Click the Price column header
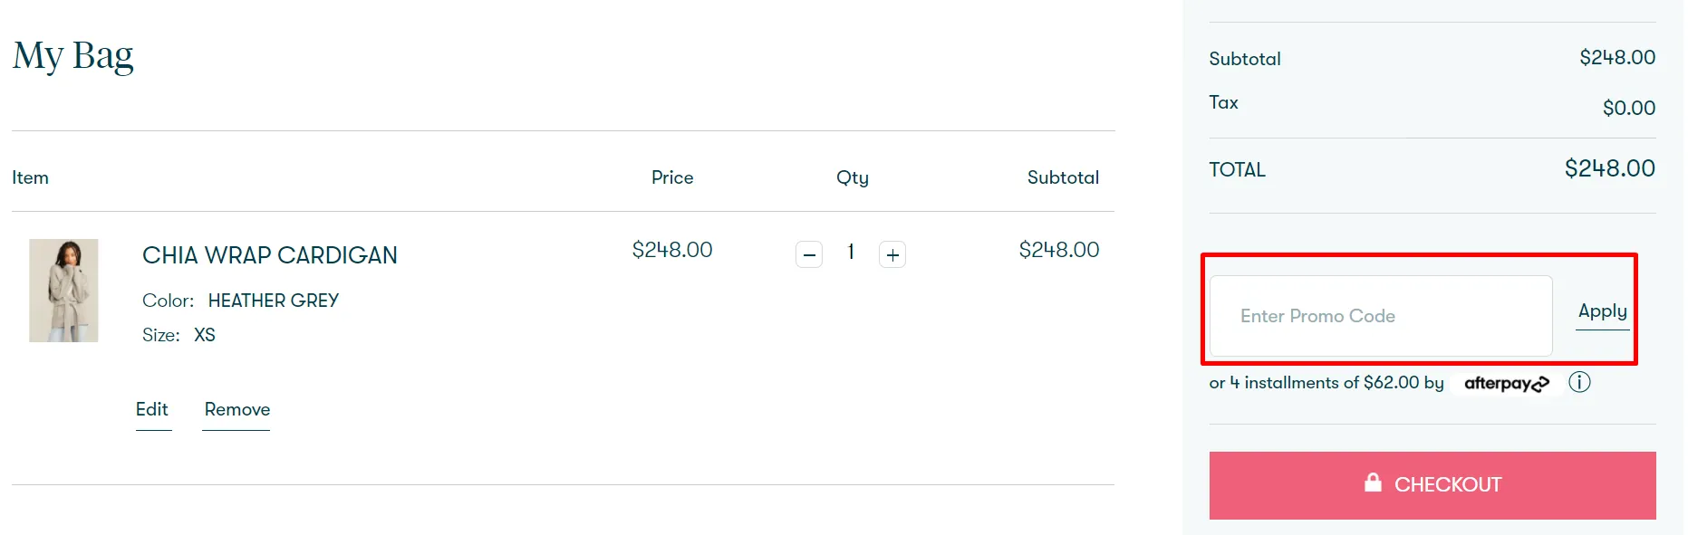Viewport: 1688px width, 535px height. (x=672, y=177)
